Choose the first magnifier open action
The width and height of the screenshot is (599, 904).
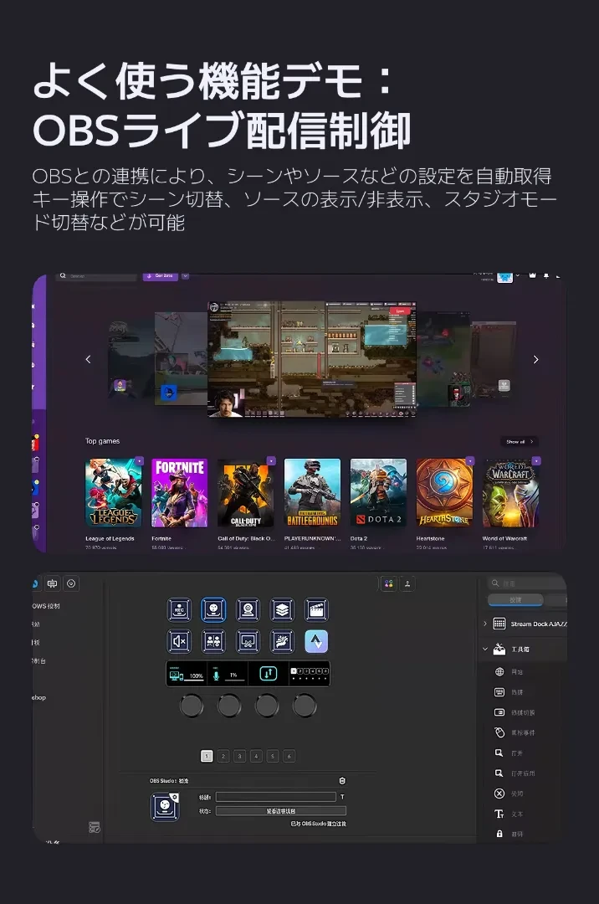click(499, 753)
